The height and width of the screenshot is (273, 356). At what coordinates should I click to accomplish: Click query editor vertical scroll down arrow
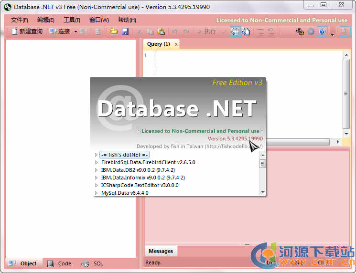pyautogui.click(x=346, y=134)
